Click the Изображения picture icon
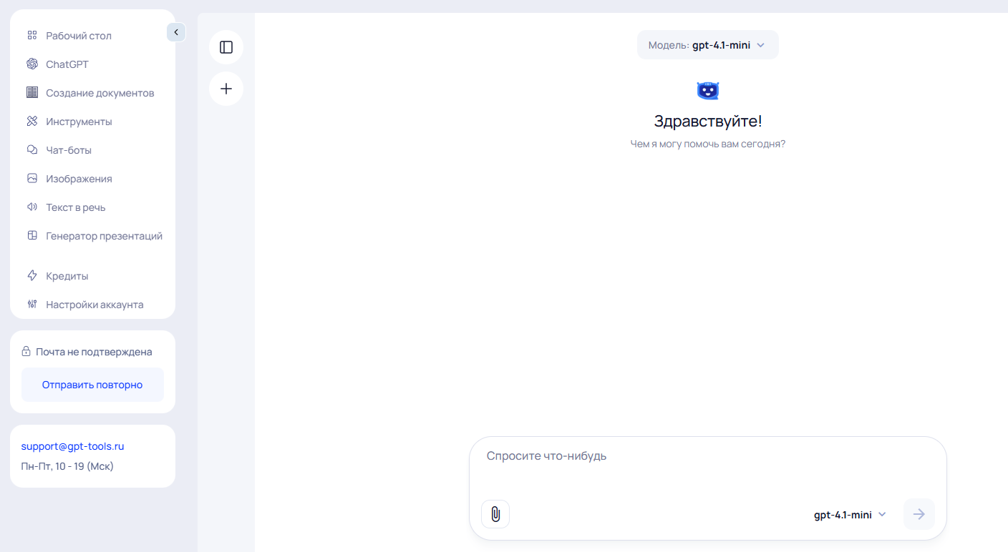 (32, 179)
